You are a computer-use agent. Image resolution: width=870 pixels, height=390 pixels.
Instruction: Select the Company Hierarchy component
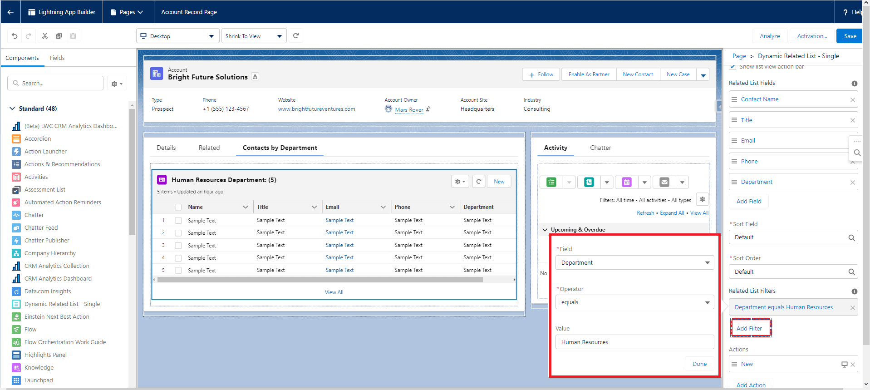[x=50, y=253]
